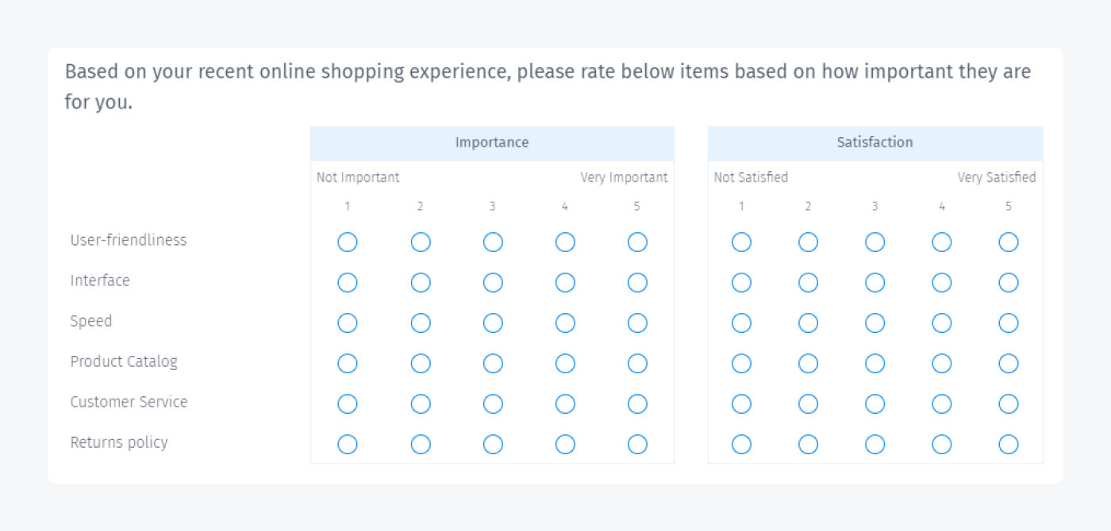The width and height of the screenshot is (1111, 531).
Task: Pick Returns policy satisfaction rating 5
Action: (x=1009, y=444)
